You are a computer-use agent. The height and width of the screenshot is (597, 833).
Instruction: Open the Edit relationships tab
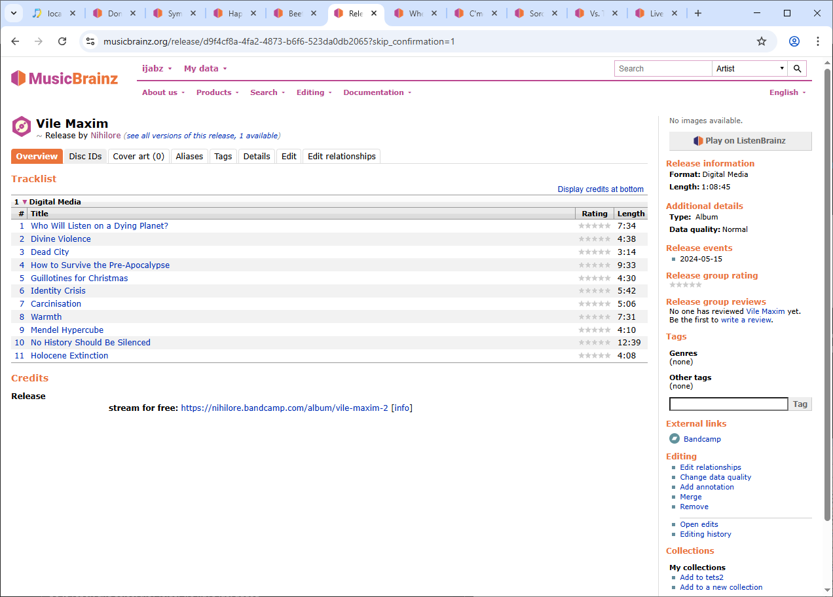coord(342,156)
